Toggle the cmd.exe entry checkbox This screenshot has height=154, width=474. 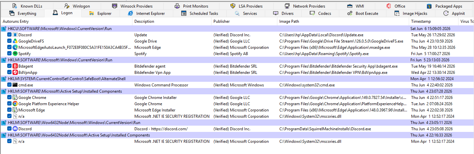point(9,85)
